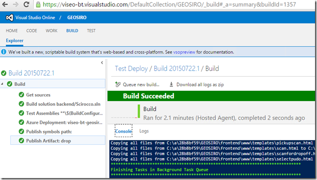Open the CODE hub

tap(31, 31)
